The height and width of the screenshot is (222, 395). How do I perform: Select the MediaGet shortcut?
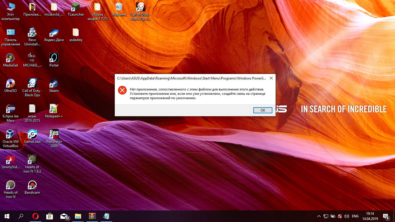click(10, 60)
